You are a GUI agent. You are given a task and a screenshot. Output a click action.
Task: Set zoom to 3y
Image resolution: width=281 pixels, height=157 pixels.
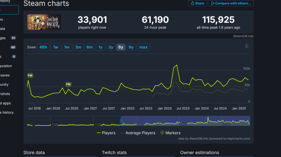click(111, 47)
